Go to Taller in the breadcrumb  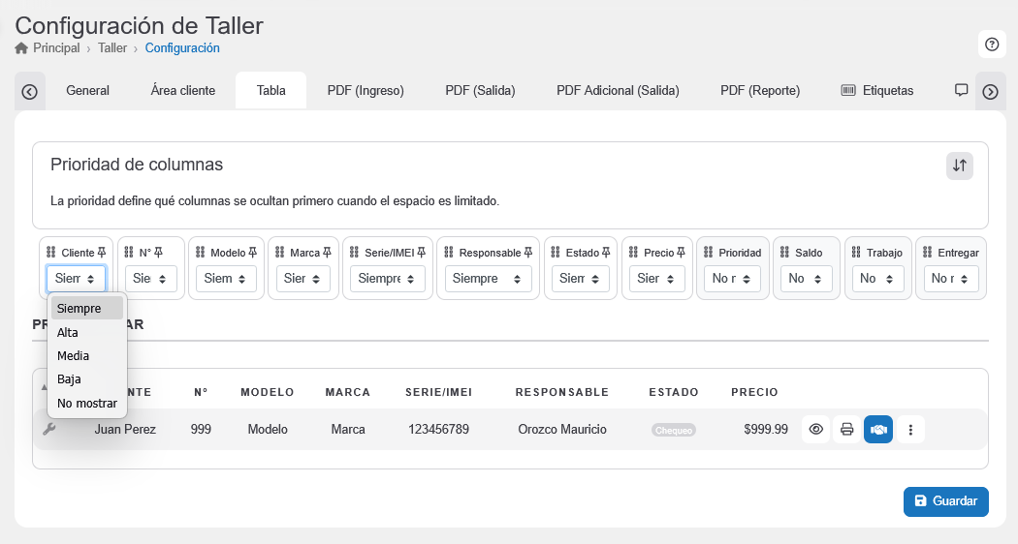pos(112,47)
